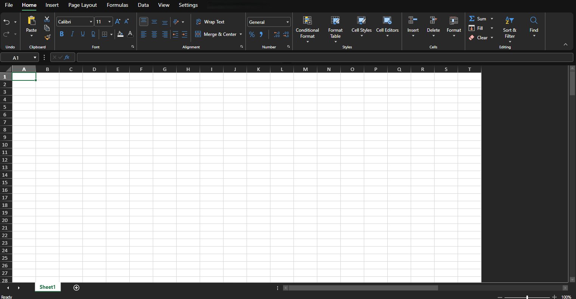Toggle Middle Align vertical alignment

(154, 22)
